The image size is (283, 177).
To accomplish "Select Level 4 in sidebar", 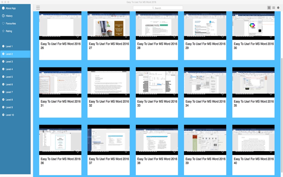I will tap(15, 69).
